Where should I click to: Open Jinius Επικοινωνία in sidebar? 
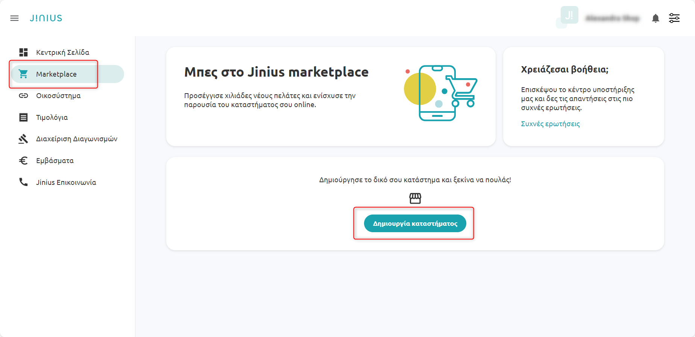point(66,183)
